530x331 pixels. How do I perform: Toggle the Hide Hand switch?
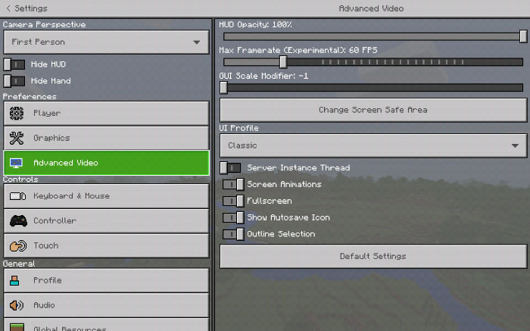[x=14, y=81]
